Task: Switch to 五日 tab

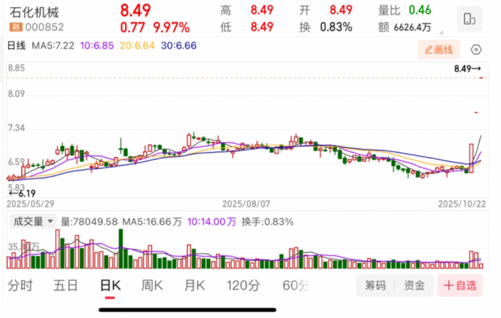Action: point(65,286)
